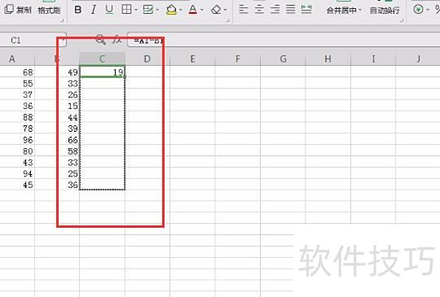This screenshot has width=440, height=297.
Task: Click cell containing 44
Action: point(57,117)
